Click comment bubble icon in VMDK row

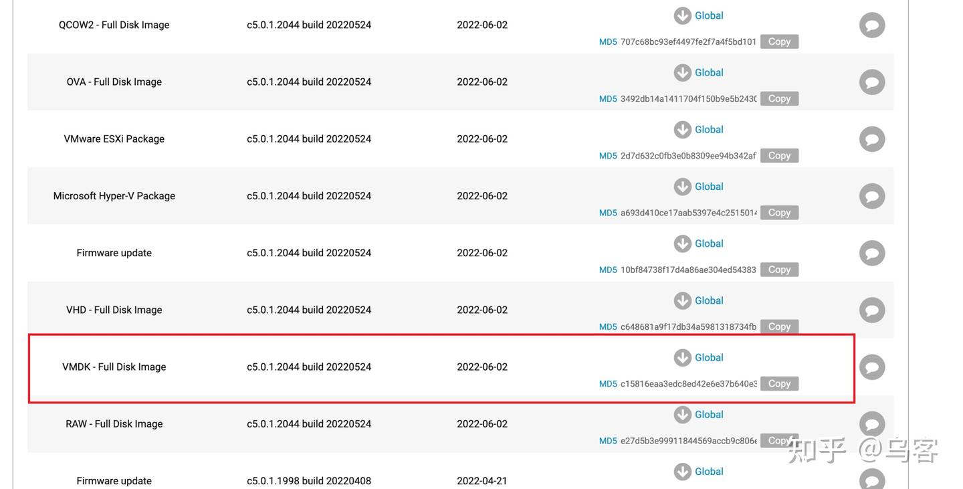click(871, 367)
